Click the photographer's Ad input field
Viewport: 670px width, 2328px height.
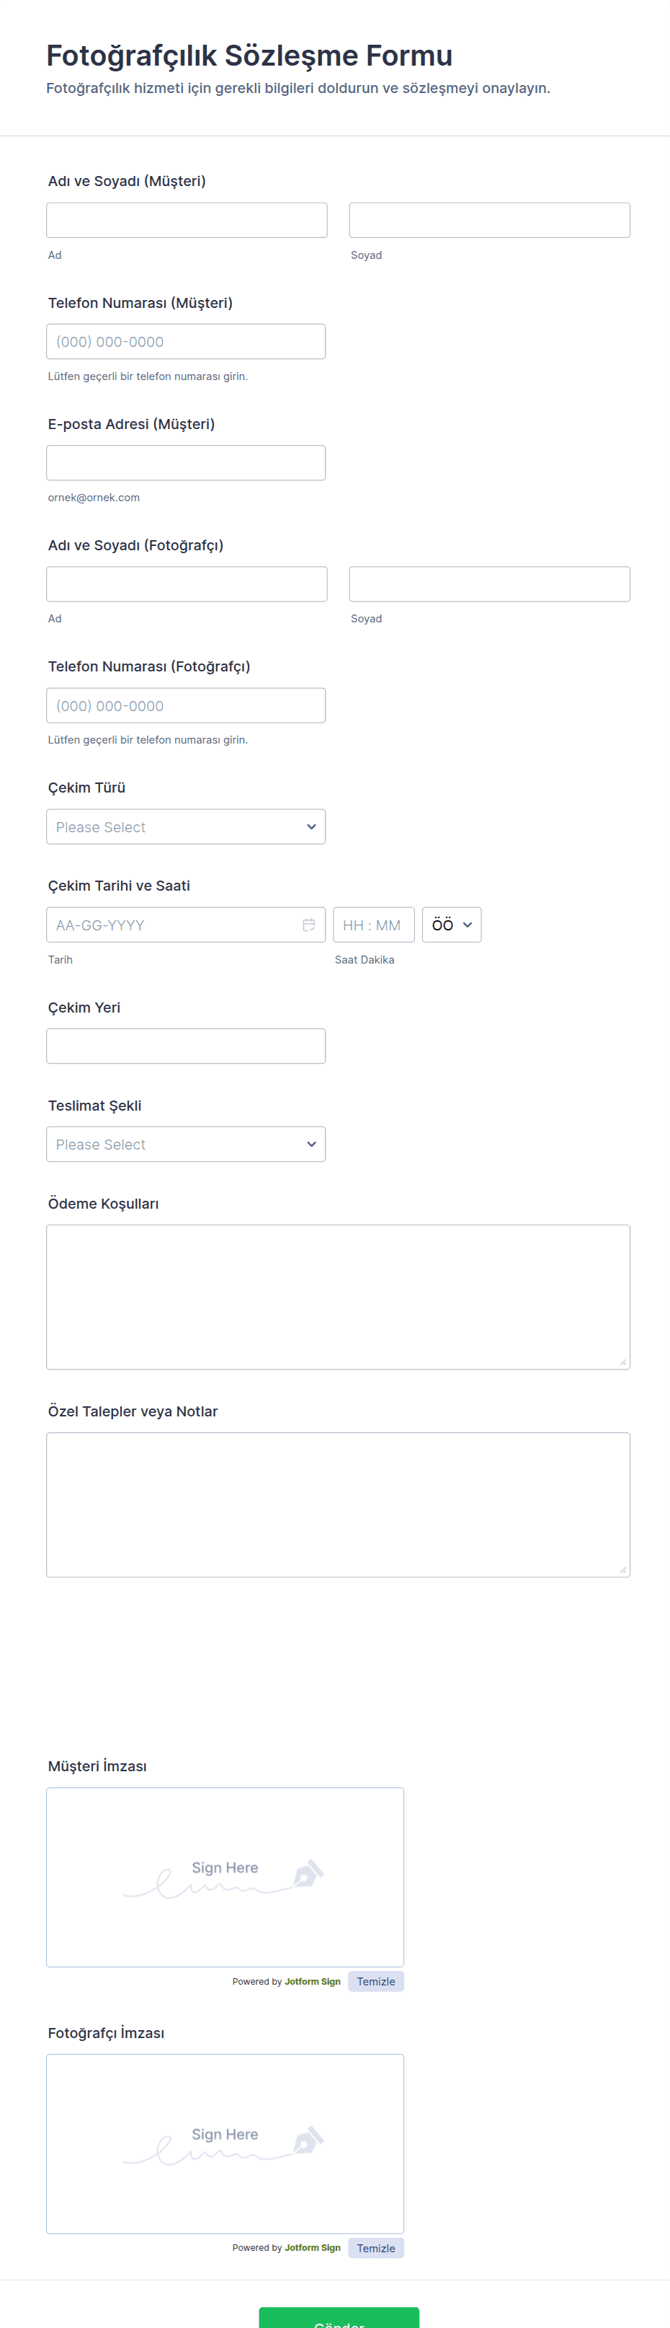[x=187, y=584]
